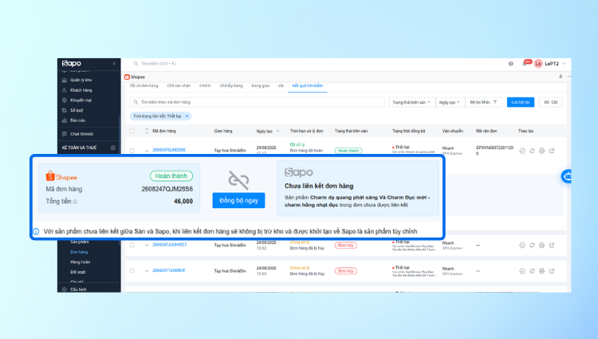Click the open-external icon for order 26082471XA6RHF
The width and height of the screenshot is (598, 339).
(552, 270)
